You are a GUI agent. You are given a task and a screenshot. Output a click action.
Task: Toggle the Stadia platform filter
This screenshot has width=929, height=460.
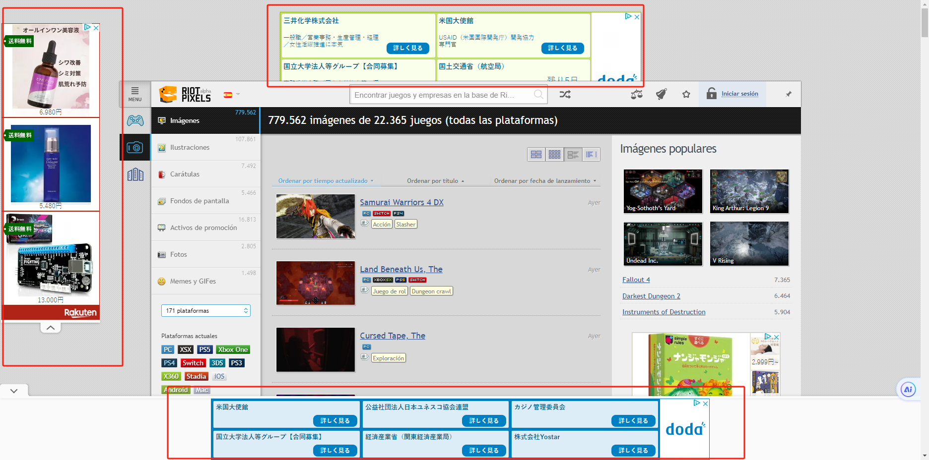point(197,377)
